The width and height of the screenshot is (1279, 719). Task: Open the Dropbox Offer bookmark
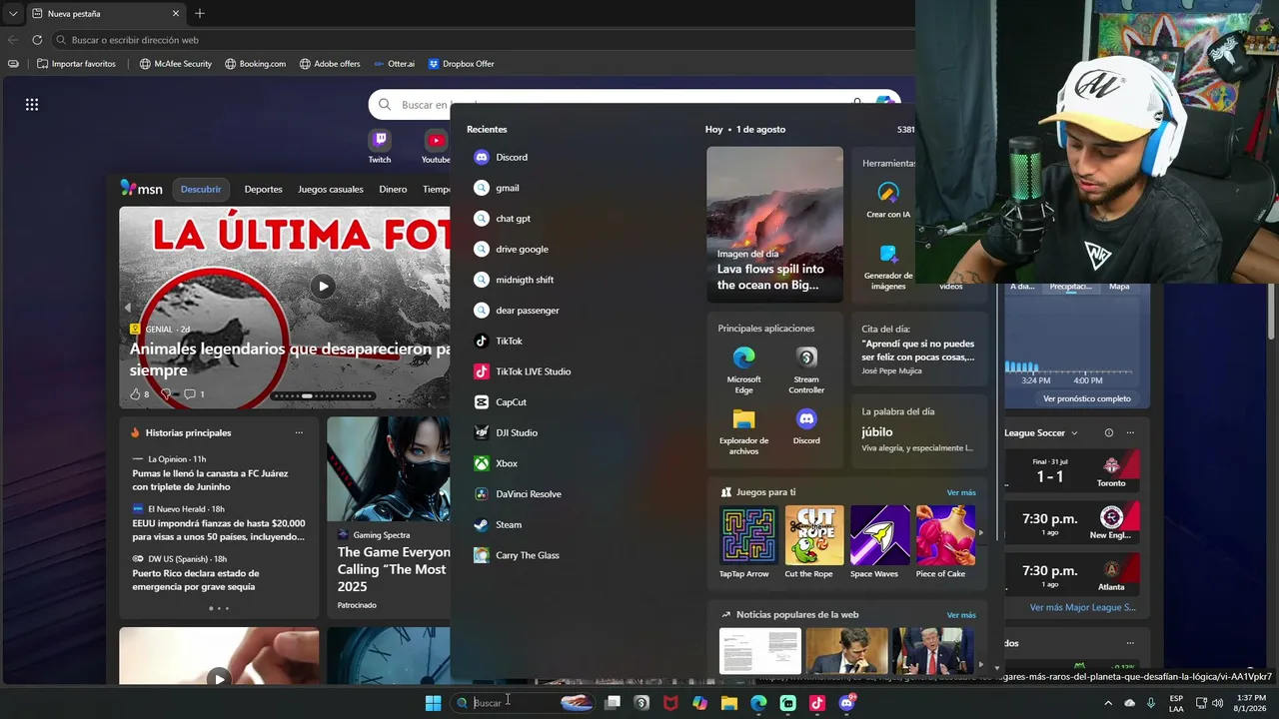pyautogui.click(x=462, y=64)
